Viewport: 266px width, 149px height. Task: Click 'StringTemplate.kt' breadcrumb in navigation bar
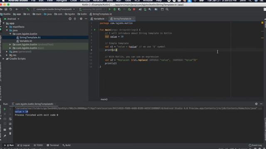tap(101, 14)
